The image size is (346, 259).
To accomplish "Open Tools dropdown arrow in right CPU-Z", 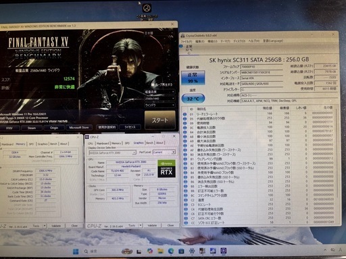I will tap(141, 225).
